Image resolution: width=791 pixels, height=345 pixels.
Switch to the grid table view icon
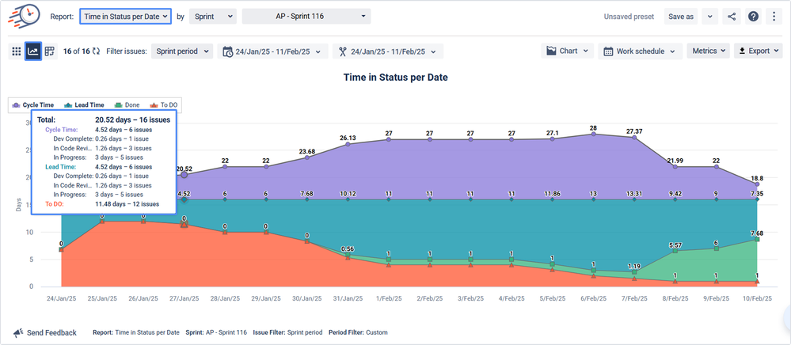point(16,51)
